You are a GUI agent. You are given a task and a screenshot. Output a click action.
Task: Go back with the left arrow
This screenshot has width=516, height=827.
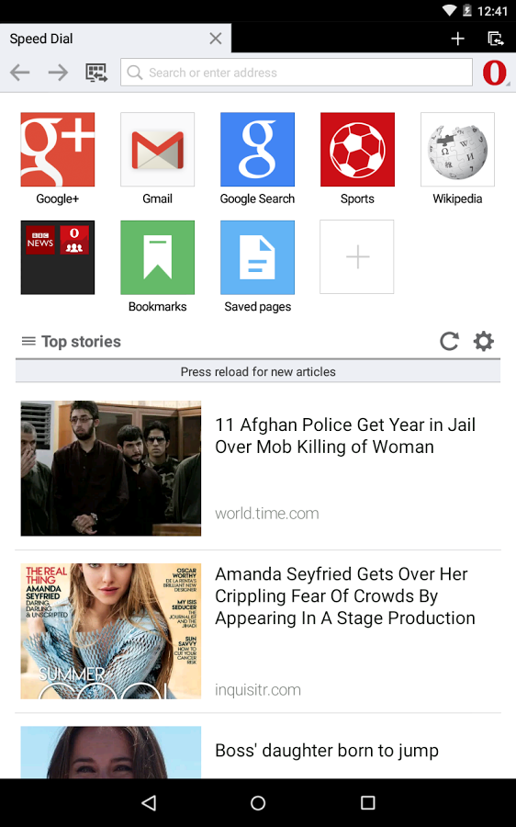coord(20,73)
